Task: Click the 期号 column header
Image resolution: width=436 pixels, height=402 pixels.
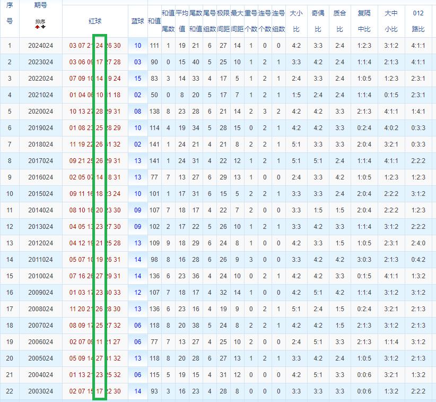Action: pos(40,6)
